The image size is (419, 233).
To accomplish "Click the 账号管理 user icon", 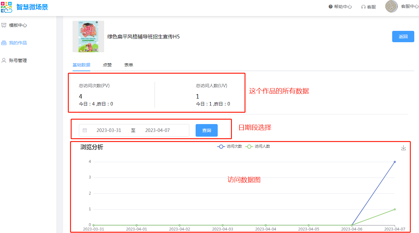I will point(4,60).
